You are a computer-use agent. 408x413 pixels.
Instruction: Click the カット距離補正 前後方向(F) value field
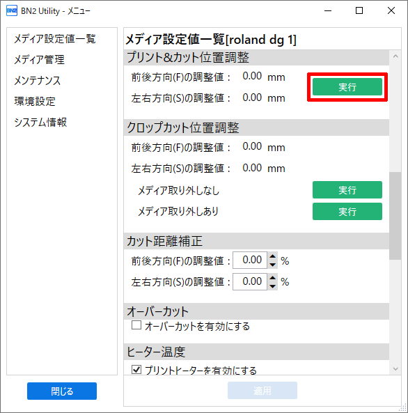coord(250,260)
